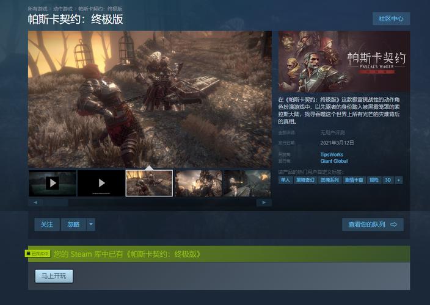Viewport: 430px width, 305px height.
Task: Click the left arrow of thumbnail strip
Action: tap(35, 203)
